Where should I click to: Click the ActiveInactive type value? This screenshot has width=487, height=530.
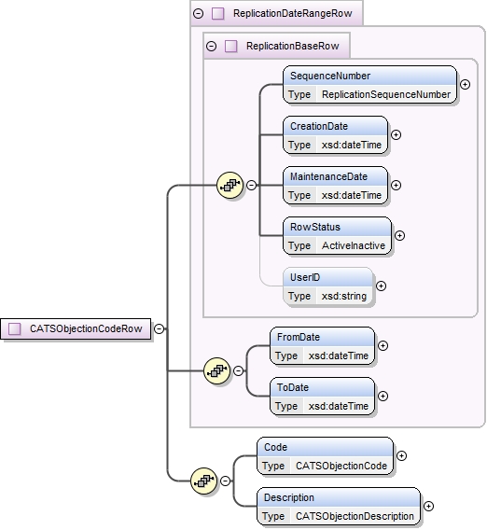point(354,245)
